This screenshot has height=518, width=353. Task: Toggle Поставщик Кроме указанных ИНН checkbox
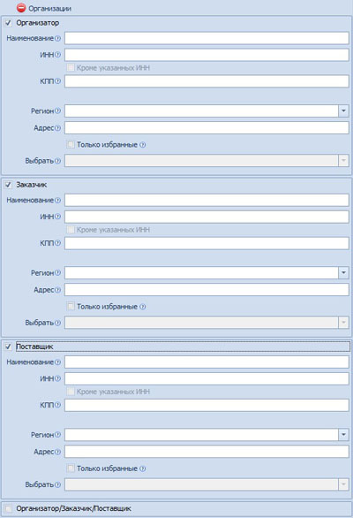(71, 392)
